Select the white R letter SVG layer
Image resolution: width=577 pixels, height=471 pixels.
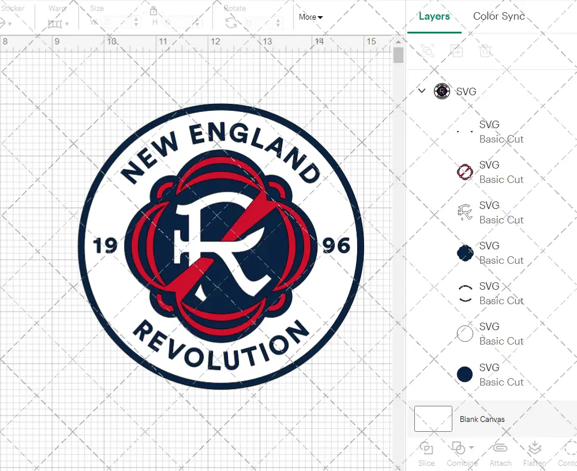click(x=491, y=212)
